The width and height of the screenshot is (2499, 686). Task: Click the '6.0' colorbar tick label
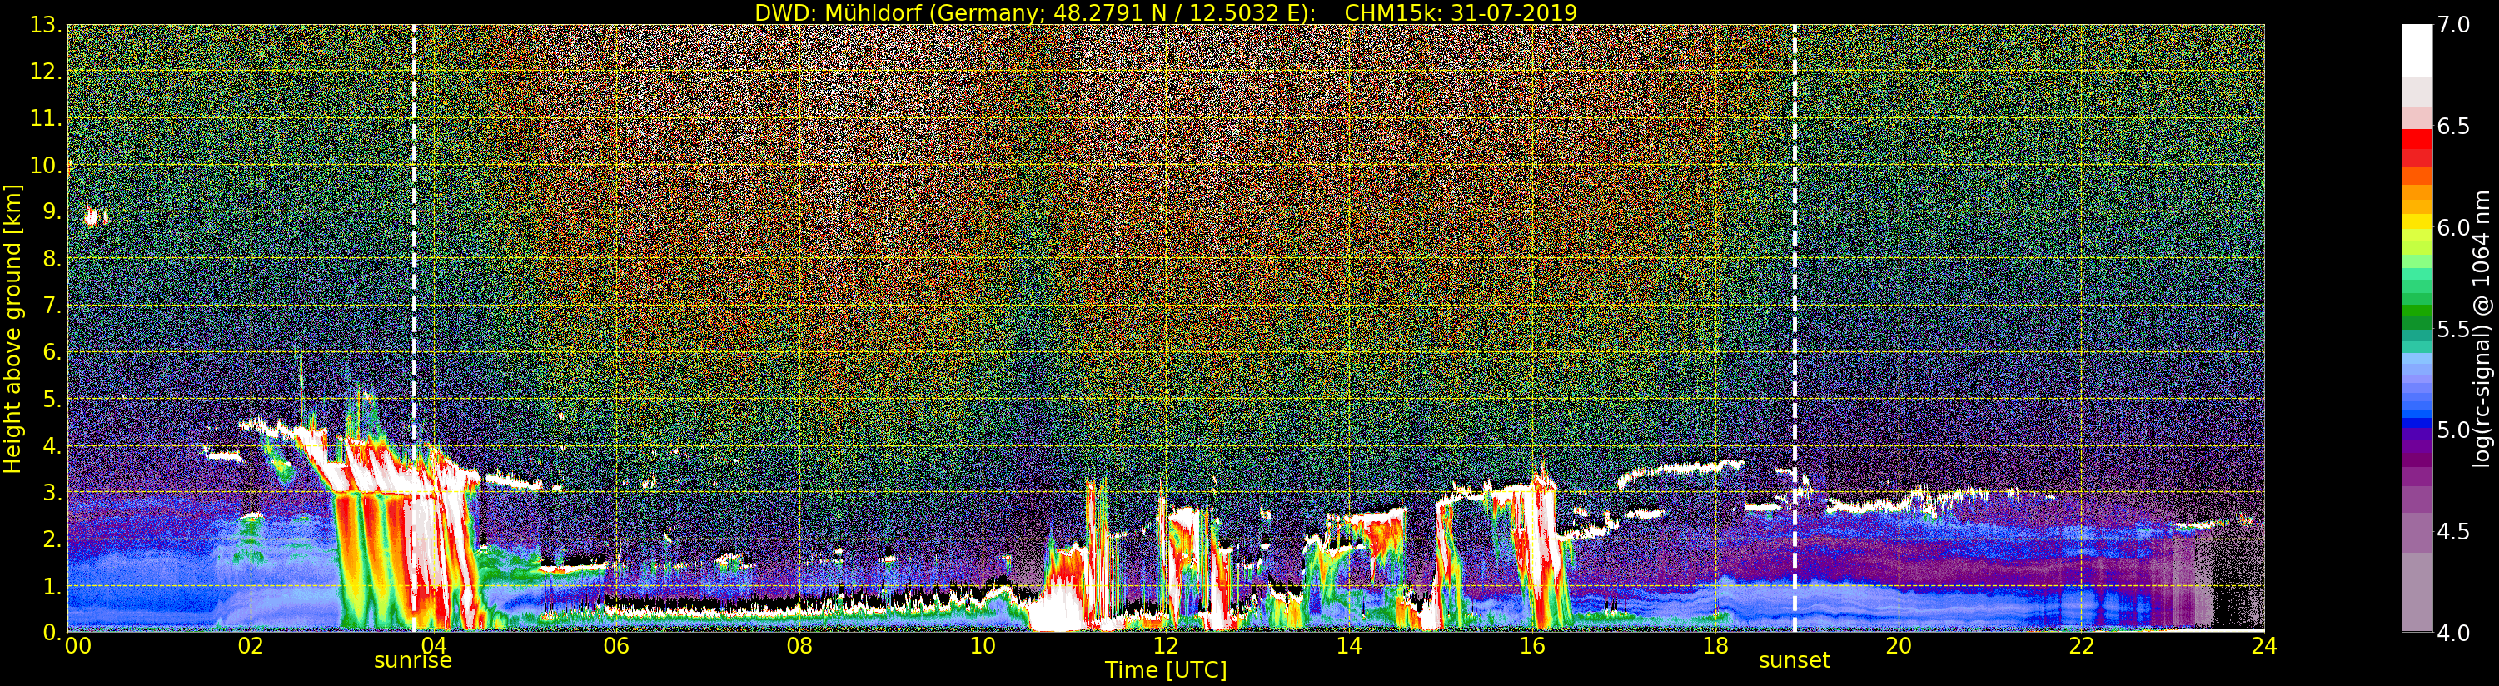2453,228
